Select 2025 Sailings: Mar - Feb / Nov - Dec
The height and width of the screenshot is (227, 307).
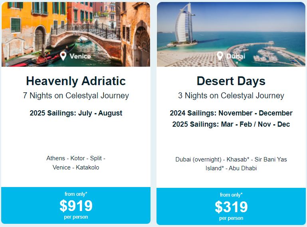pyautogui.click(x=231, y=124)
